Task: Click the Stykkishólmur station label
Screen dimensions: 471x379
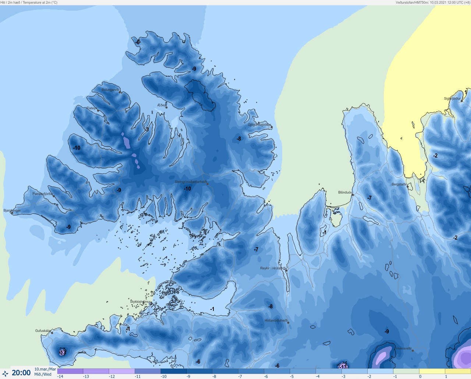Action: point(141,302)
